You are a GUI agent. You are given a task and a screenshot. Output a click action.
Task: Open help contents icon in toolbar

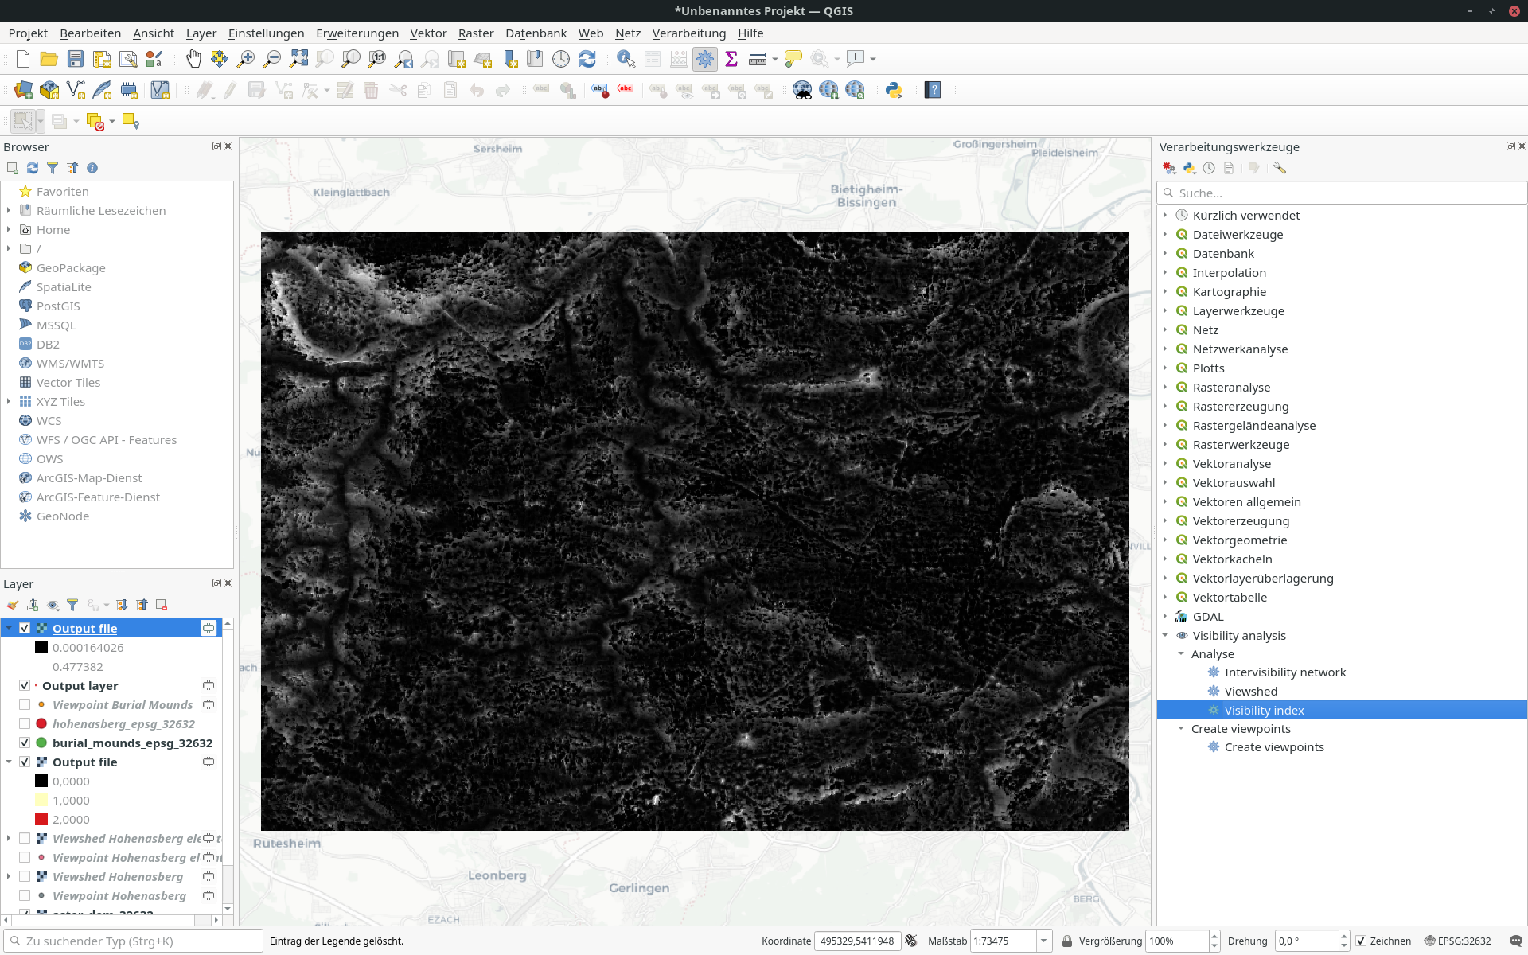point(933,91)
